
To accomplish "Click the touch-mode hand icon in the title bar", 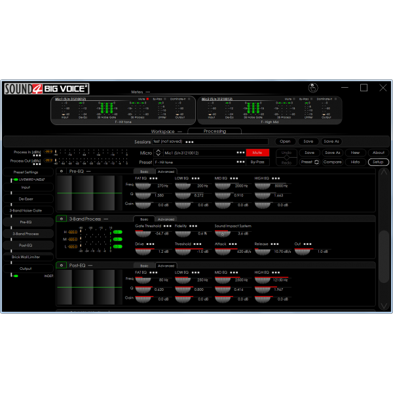I will click(x=313, y=88).
